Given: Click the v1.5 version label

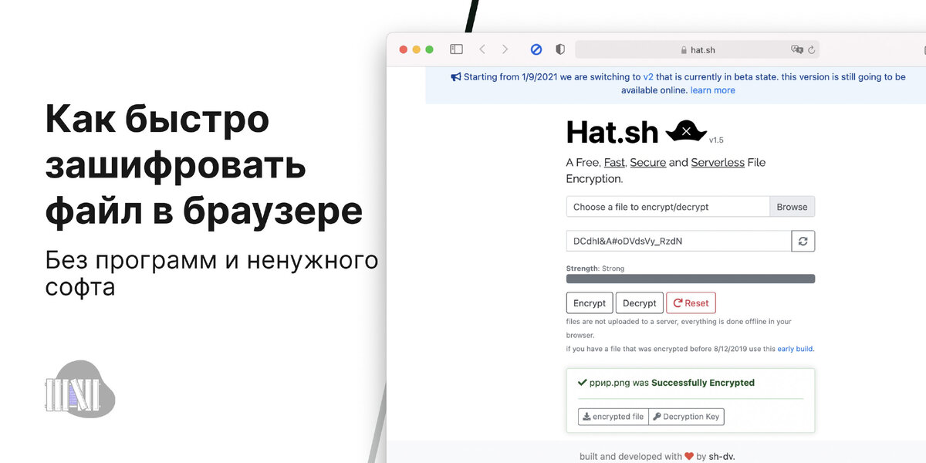Looking at the screenshot, I should click(716, 140).
